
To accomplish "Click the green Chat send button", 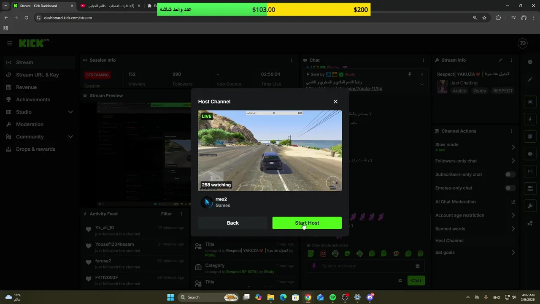I will (x=416, y=280).
